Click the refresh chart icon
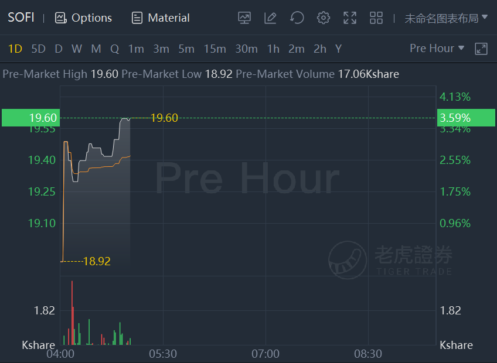 [297, 18]
